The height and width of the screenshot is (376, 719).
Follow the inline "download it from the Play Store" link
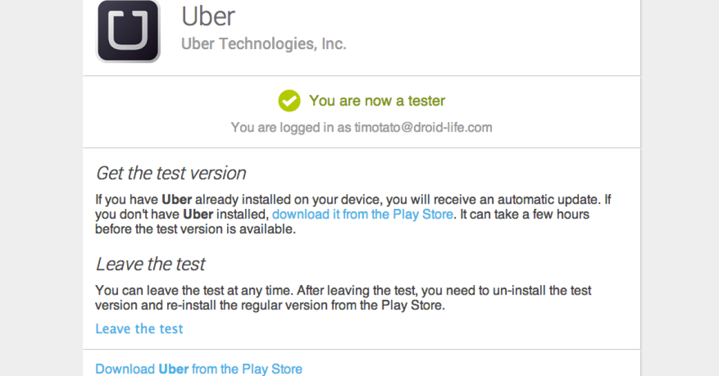pos(362,214)
